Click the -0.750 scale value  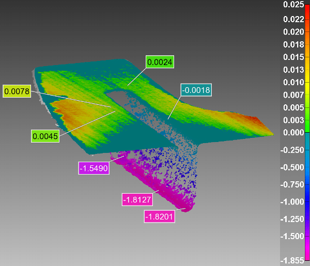click(292, 184)
